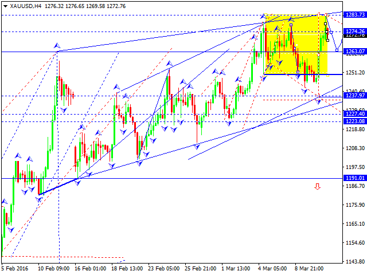This screenshot has width=367, height=275.
Task: Click the 1237.97 price level label
Action: (x=355, y=96)
